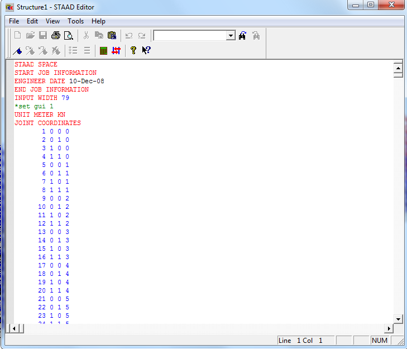
Task: Click the JOINT COORDINATES line in the editor
Action: tap(47, 123)
